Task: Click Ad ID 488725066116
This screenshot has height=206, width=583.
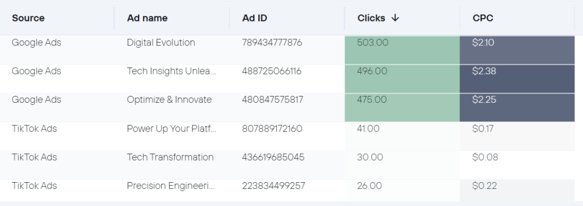Action: [x=272, y=71]
